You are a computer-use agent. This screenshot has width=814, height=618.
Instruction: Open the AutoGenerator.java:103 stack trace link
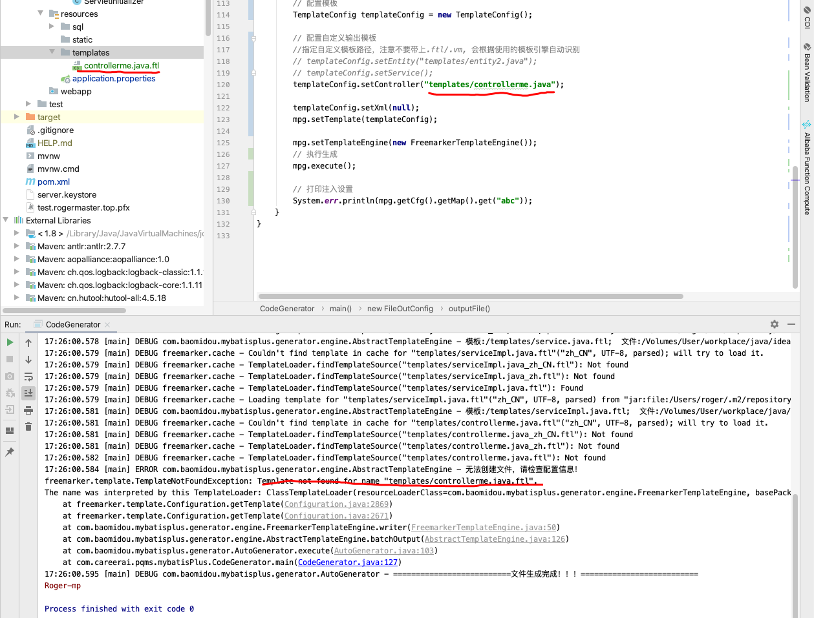384,551
